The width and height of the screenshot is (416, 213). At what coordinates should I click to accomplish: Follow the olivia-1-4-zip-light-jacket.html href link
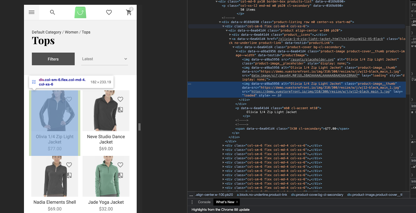tap(331, 39)
